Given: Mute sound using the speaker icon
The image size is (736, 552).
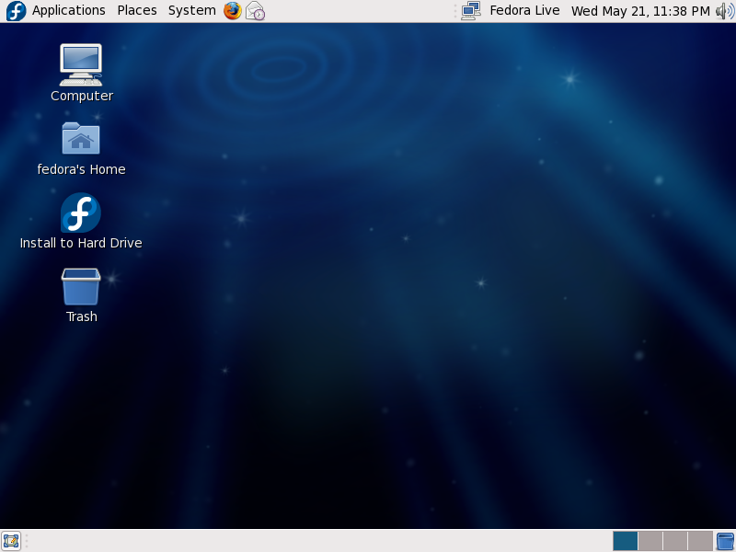Looking at the screenshot, I should (726, 11).
